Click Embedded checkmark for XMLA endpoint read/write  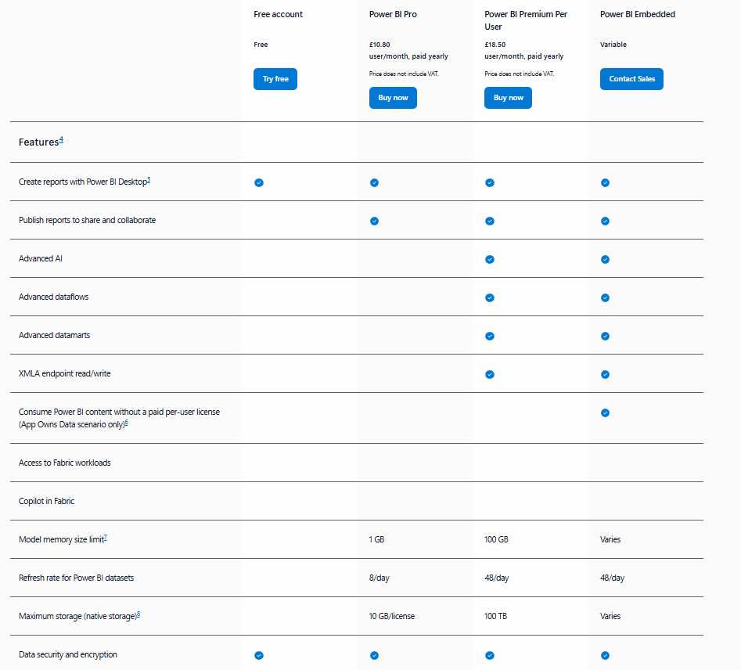(605, 374)
